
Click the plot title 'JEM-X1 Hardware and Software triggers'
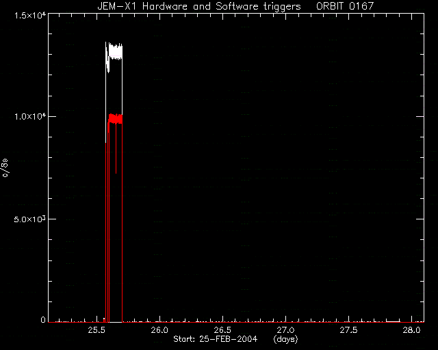[x=199, y=6]
